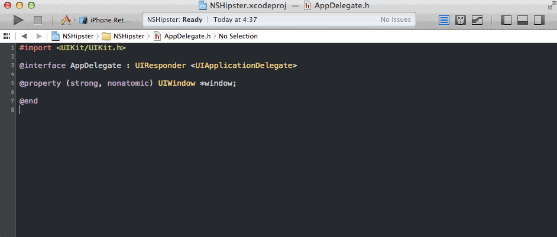This screenshot has width=557, height=237.
Task: Click the Run (play) button
Action: pos(18,20)
